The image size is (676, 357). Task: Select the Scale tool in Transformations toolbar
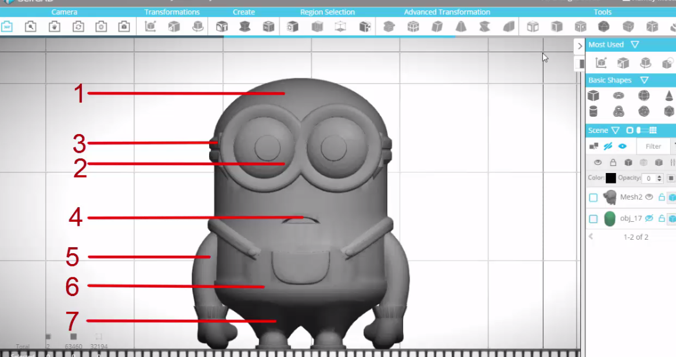(174, 27)
